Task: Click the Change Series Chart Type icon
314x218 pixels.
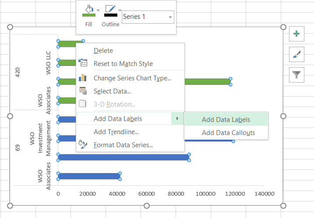Action: (x=83, y=78)
